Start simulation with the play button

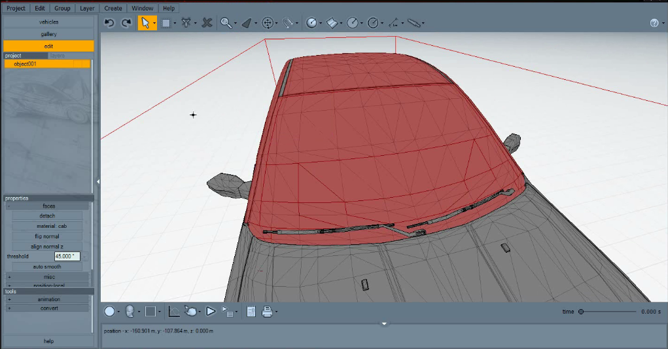click(211, 312)
